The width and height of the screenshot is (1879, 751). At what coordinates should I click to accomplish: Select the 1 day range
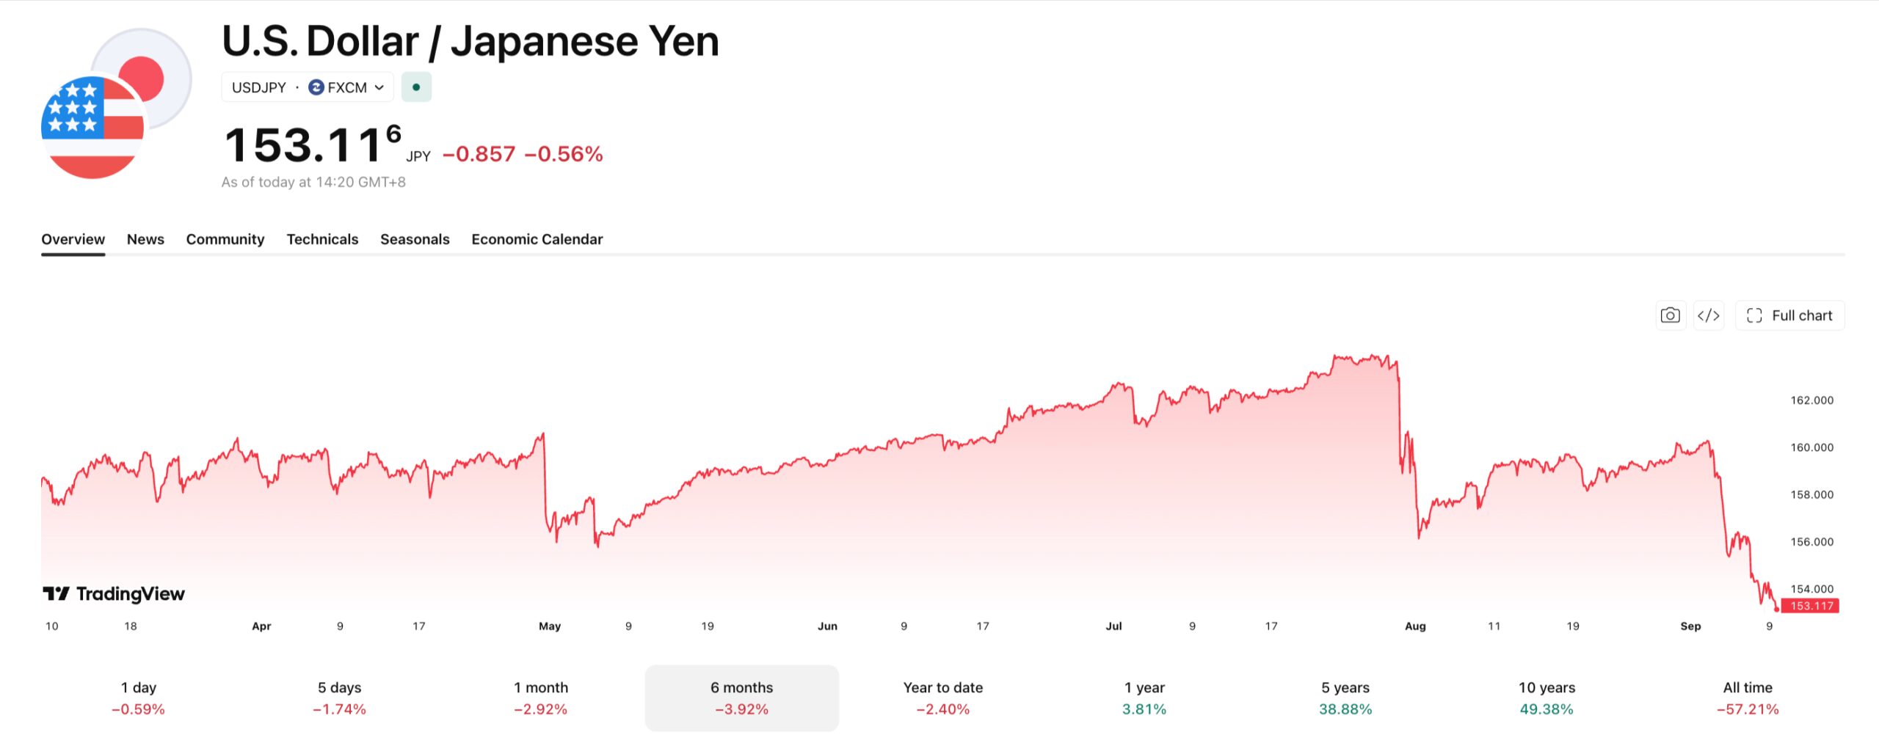point(138,697)
